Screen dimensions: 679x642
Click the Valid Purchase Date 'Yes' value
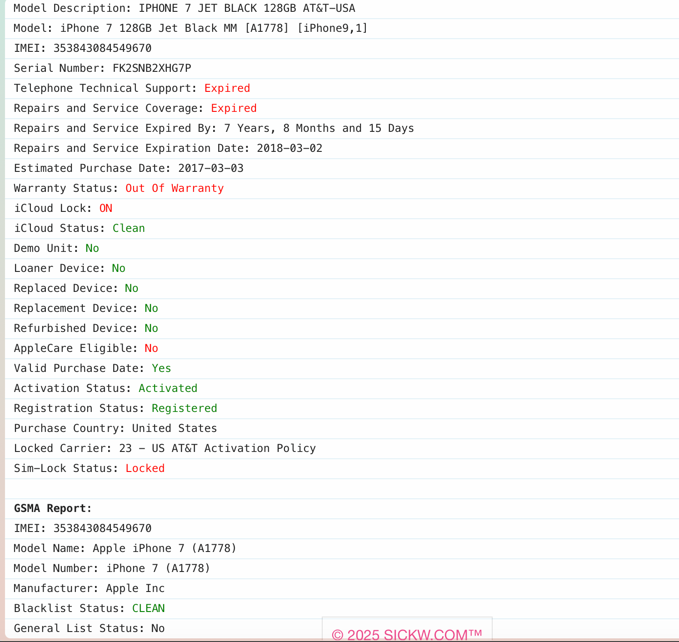pos(161,368)
